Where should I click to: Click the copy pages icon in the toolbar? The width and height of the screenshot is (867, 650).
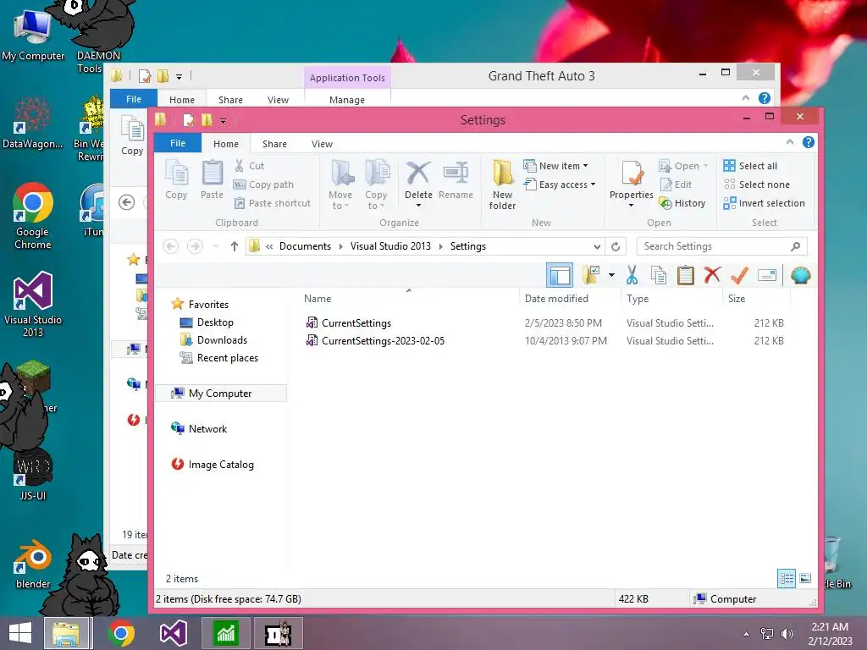(x=658, y=275)
